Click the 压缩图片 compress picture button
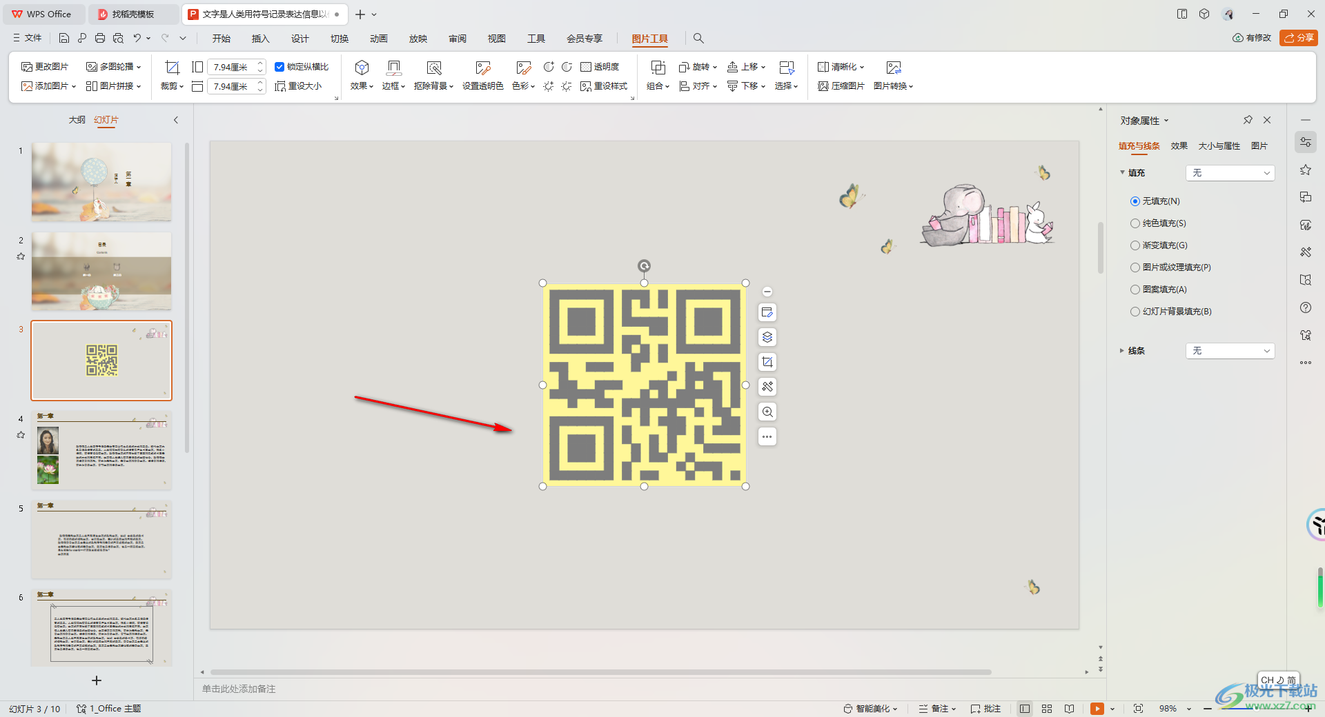 click(841, 86)
